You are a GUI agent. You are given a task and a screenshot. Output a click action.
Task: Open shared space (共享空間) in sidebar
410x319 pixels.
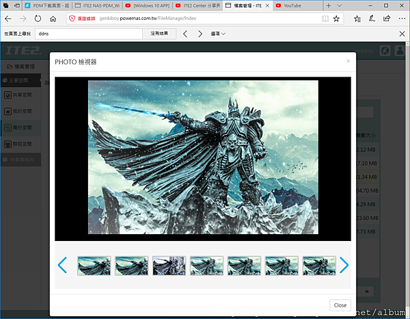20,94
